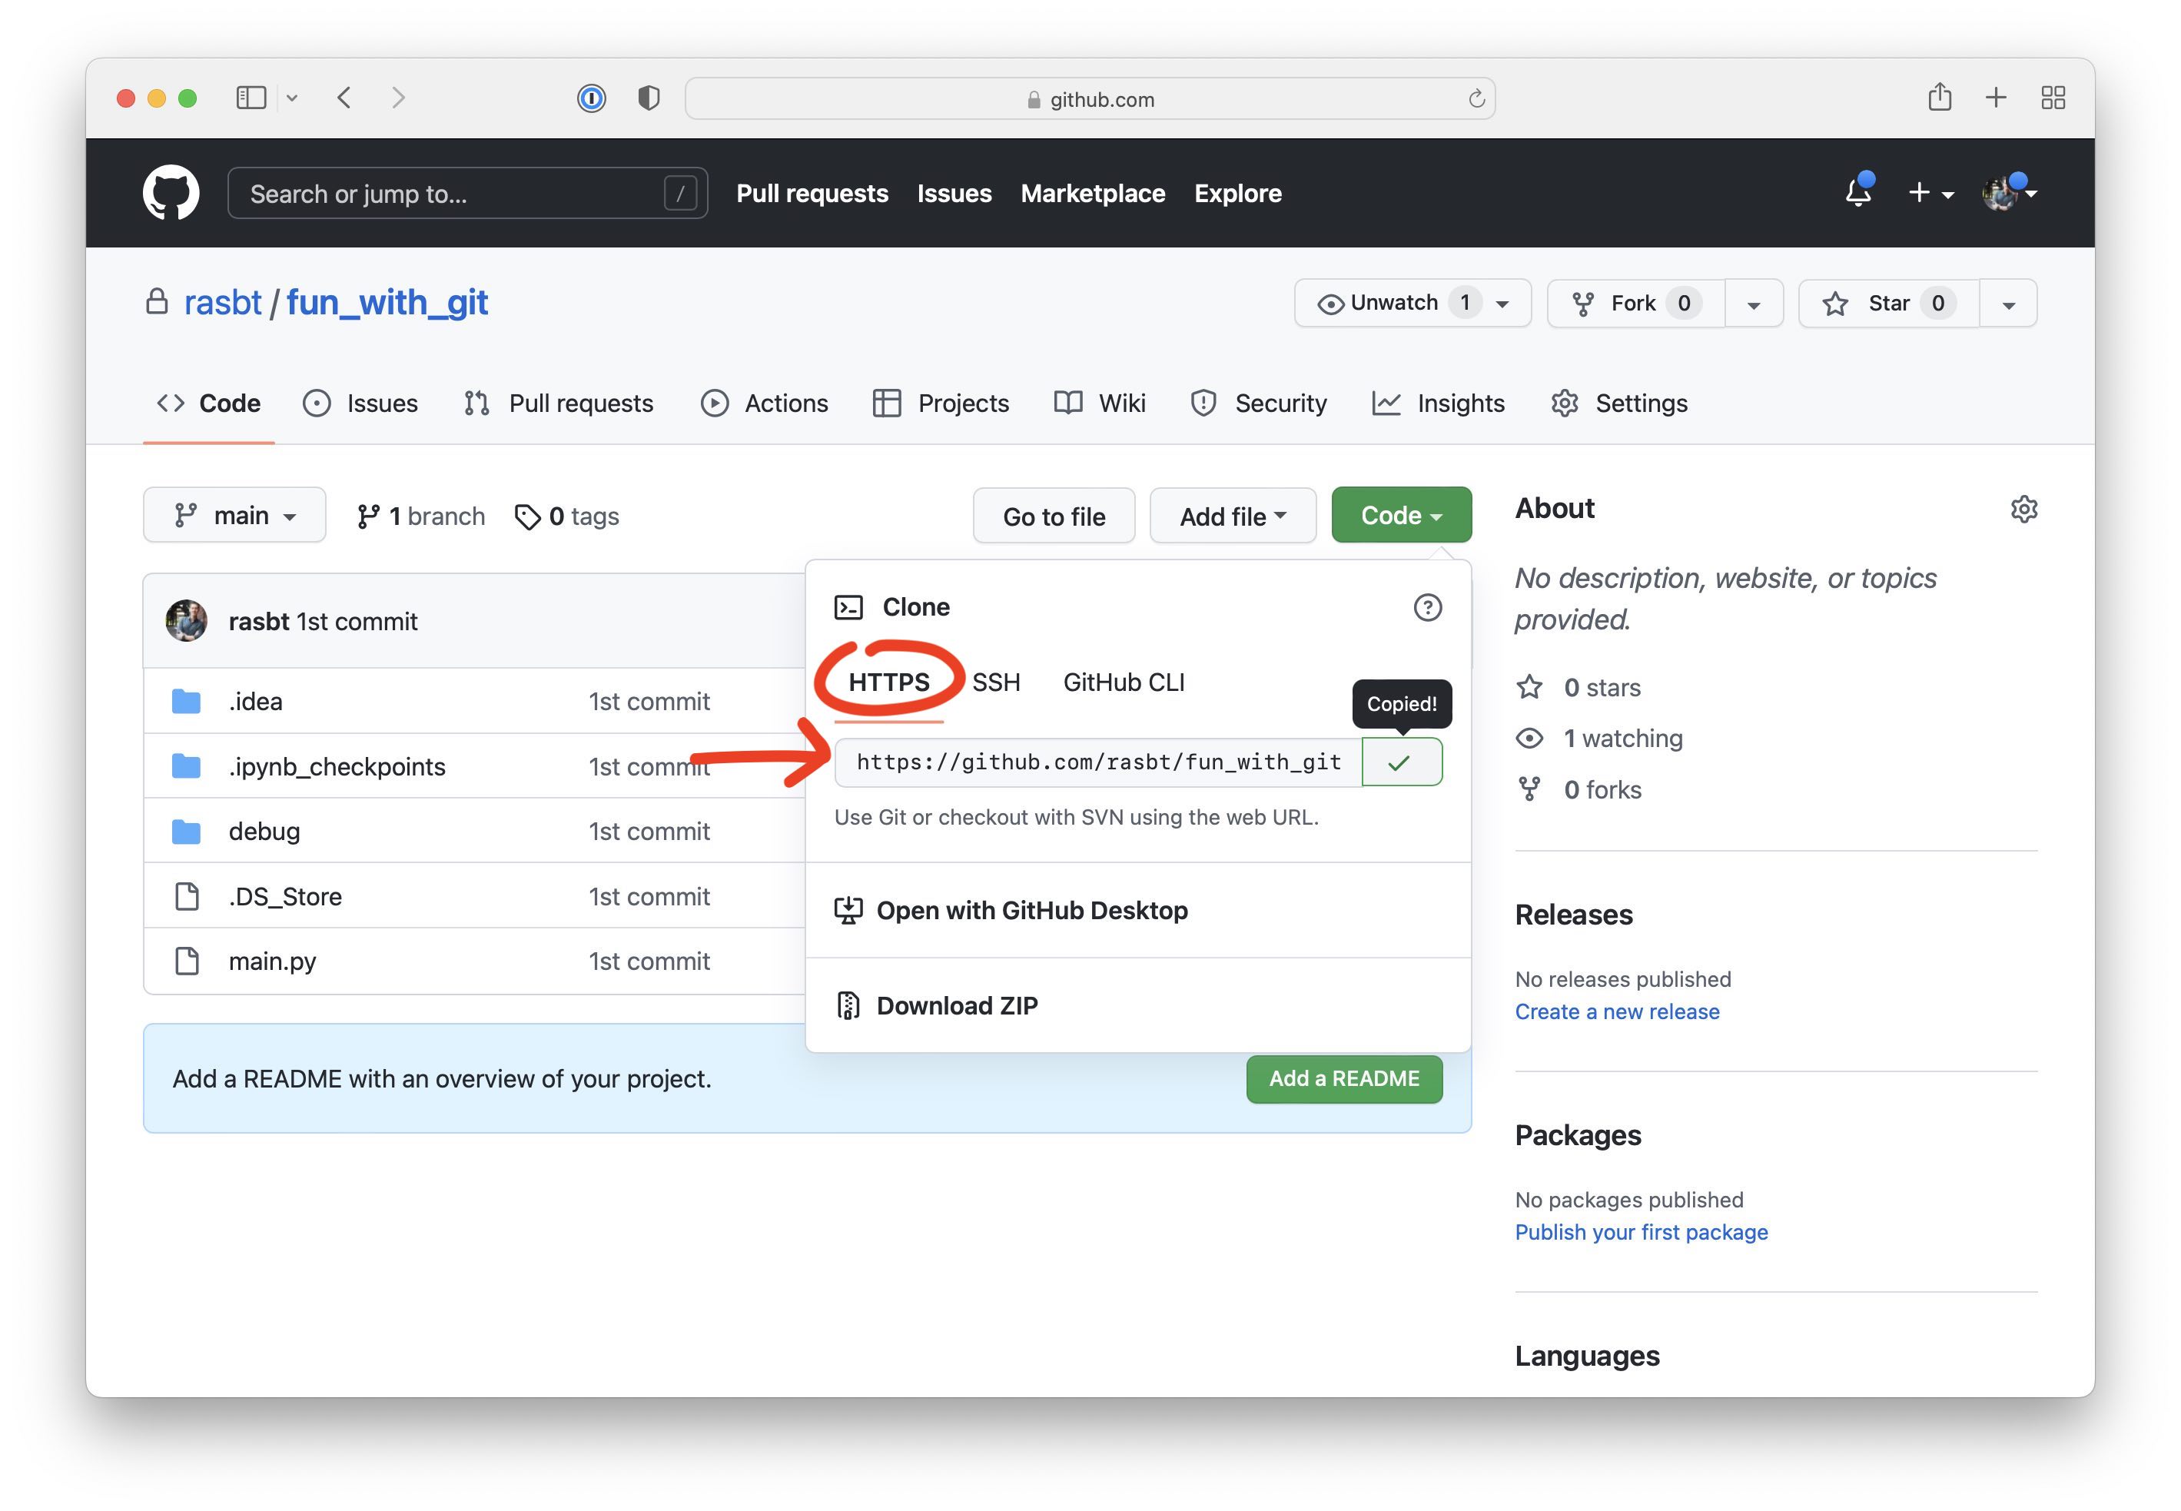2181x1511 pixels.
Task: Click the Unwatch button
Action: pos(1413,303)
